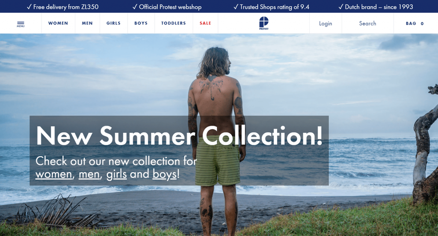Click 'Official Protest webshop' text in top bar
438x236 pixels.
point(167,7)
